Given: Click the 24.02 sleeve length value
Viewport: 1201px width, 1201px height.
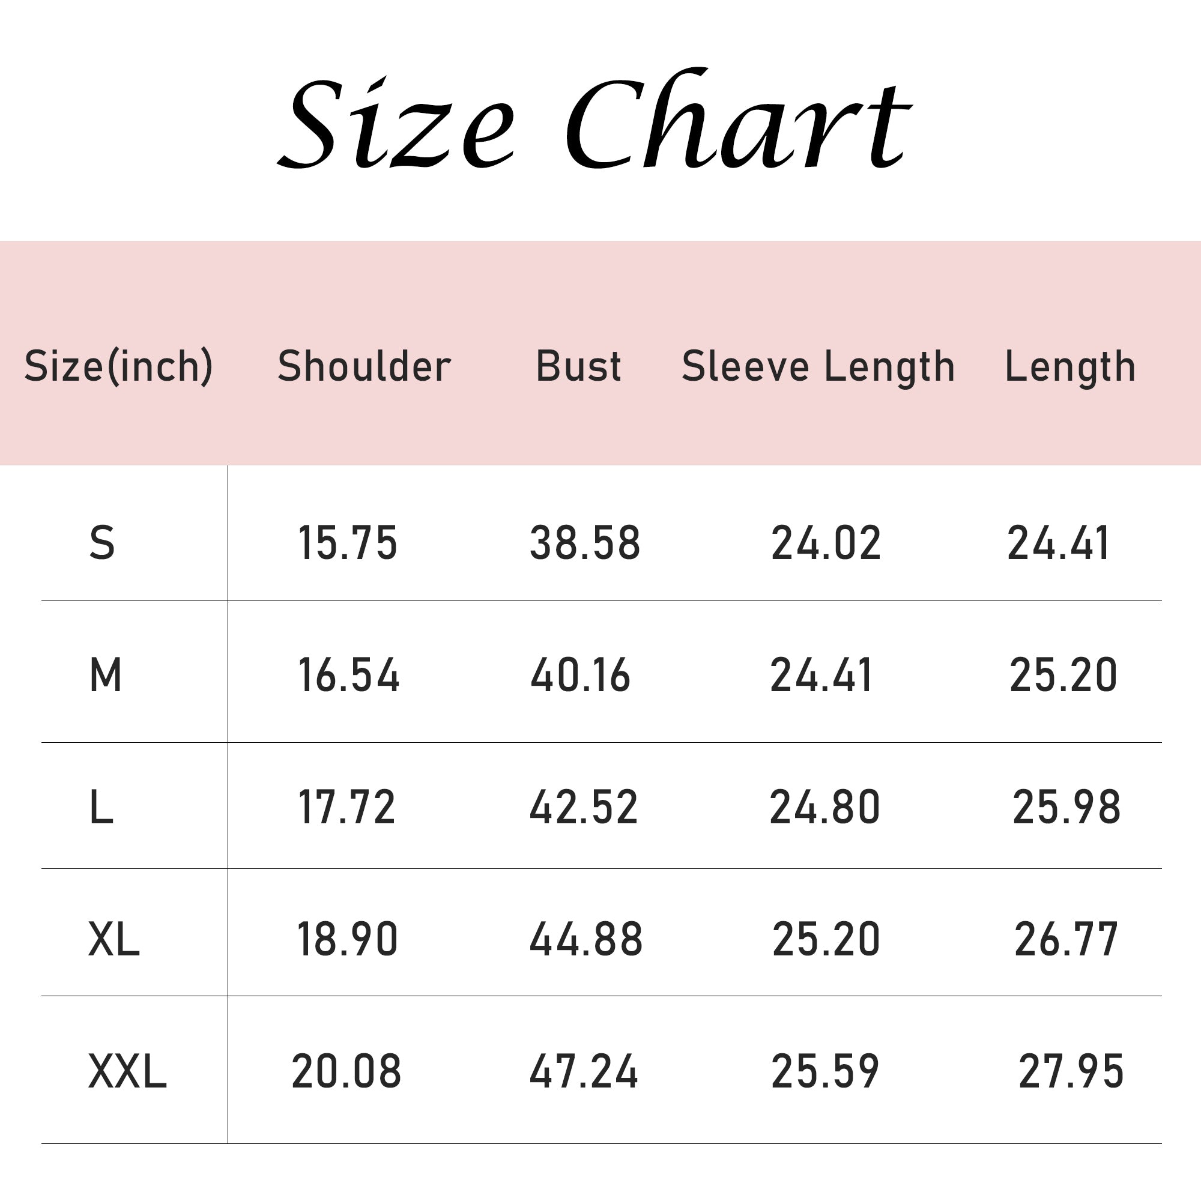Looking at the screenshot, I should (x=826, y=543).
